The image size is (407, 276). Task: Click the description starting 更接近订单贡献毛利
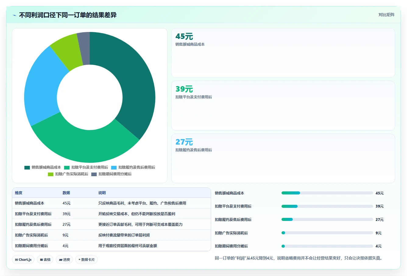(140, 225)
